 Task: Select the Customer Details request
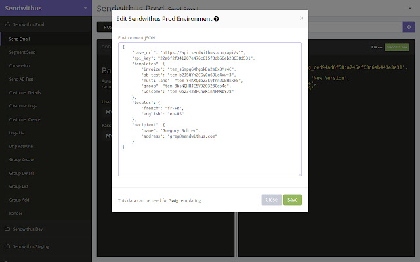(x=25, y=93)
